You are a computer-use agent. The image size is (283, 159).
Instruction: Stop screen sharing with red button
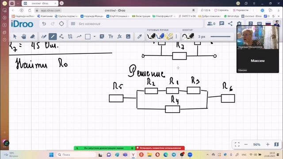[160, 148]
